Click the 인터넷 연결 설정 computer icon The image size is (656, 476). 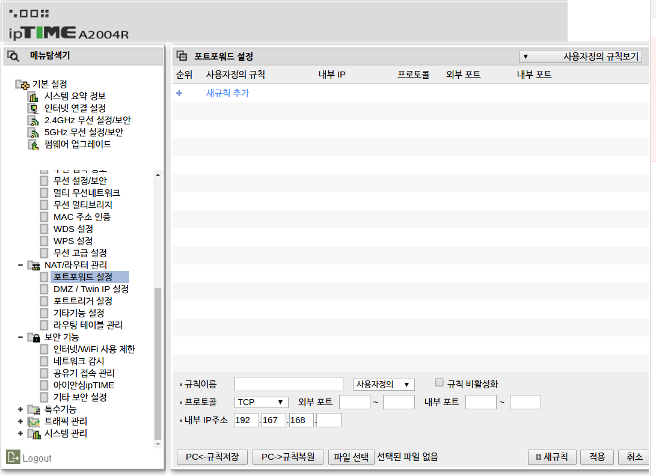click(34, 109)
